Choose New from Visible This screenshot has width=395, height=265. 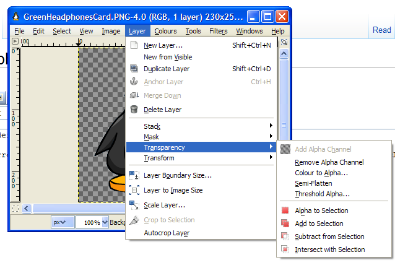point(201,57)
